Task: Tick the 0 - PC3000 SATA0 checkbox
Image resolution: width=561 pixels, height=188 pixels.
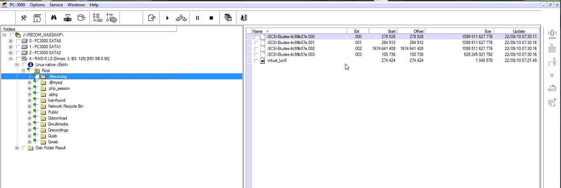Action: 18,41
